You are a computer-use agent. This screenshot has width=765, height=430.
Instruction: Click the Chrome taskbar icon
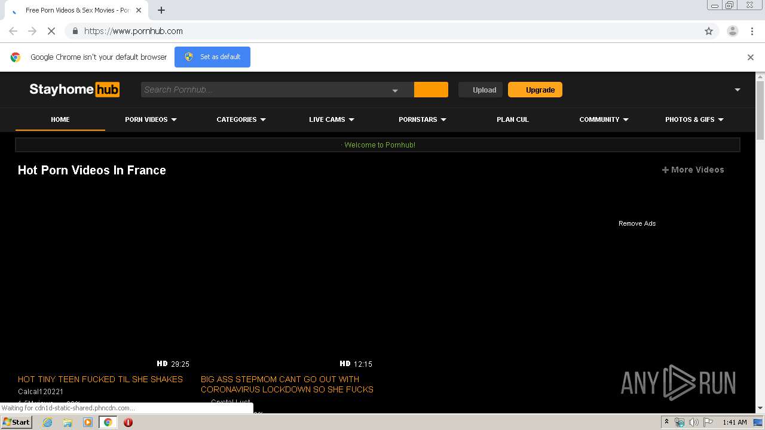pos(108,422)
